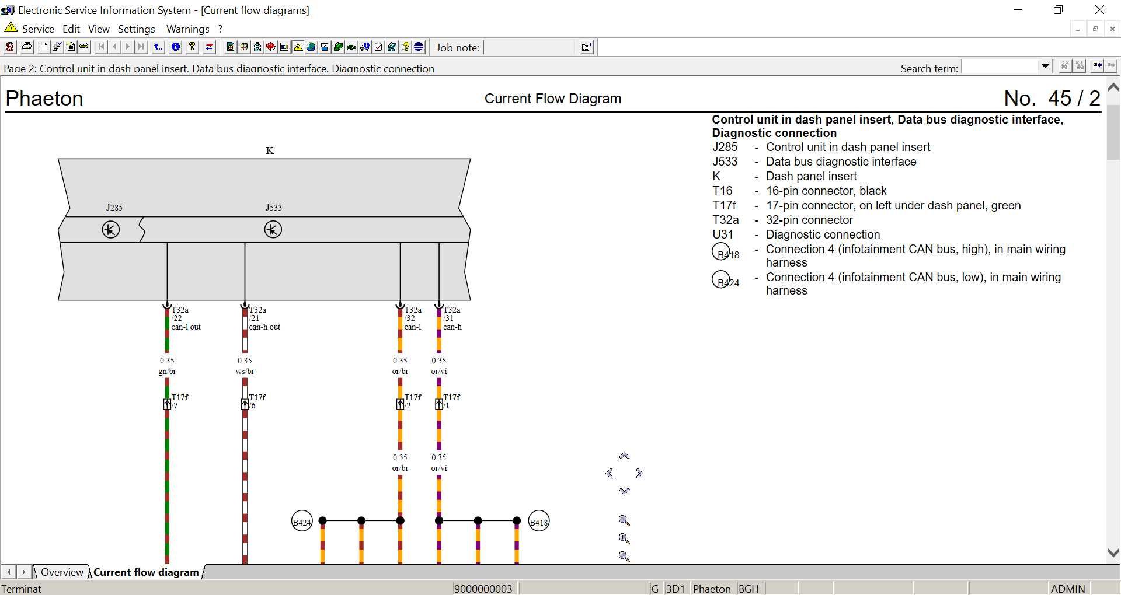Click the yellow question mark help icon
Viewport: 1121px width, 595px height.
192,47
